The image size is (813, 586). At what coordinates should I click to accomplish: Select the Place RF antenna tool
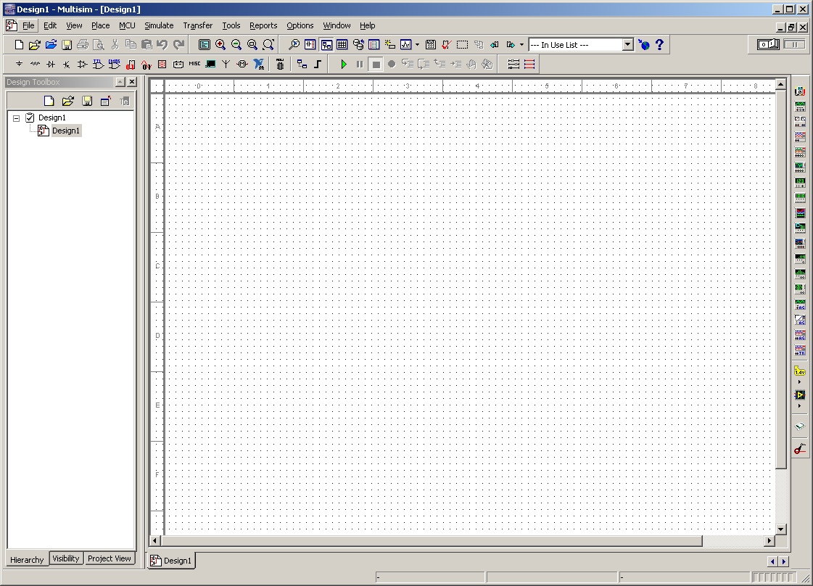pyautogui.click(x=226, y=65)
